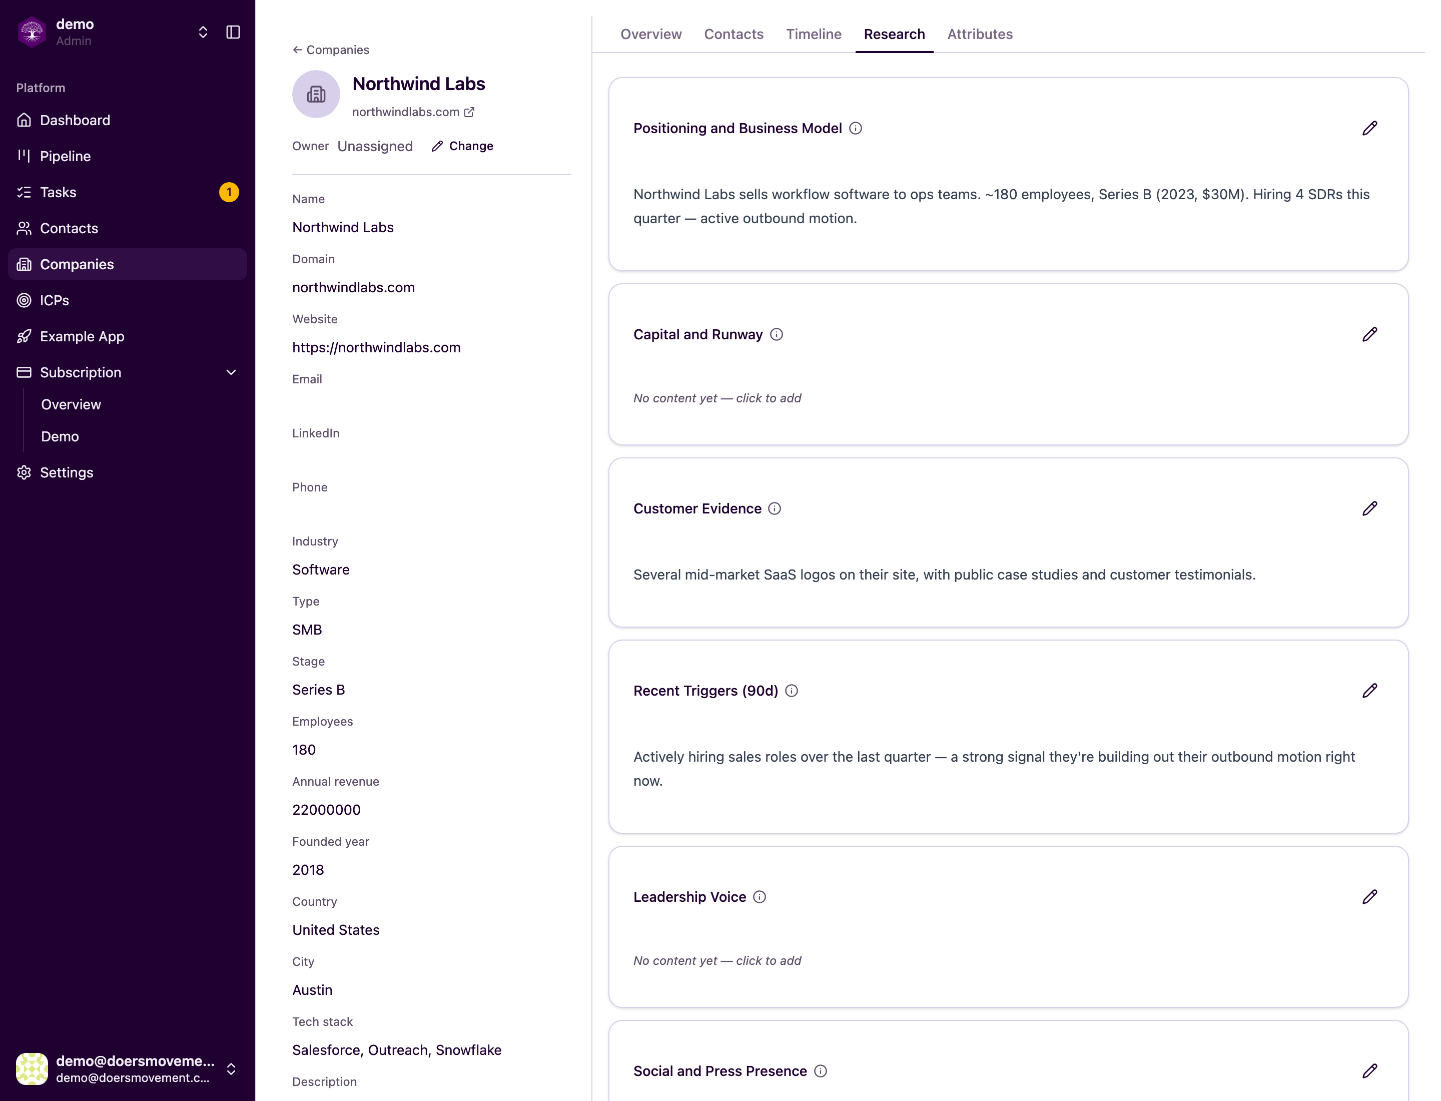Switch to the Overview tab
The height and width of the screenshot is (1101, 1441).
[651, 34]
